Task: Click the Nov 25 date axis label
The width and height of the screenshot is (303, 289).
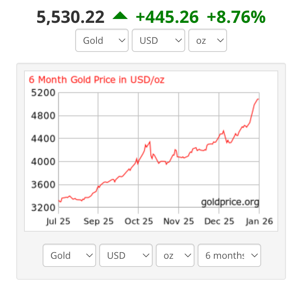Action: pos(179,222)
